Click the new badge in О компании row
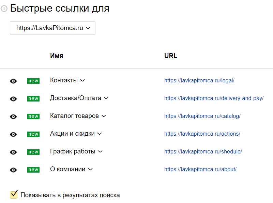Viewport: 273px width, 203px height. click(x=33, y=170)
